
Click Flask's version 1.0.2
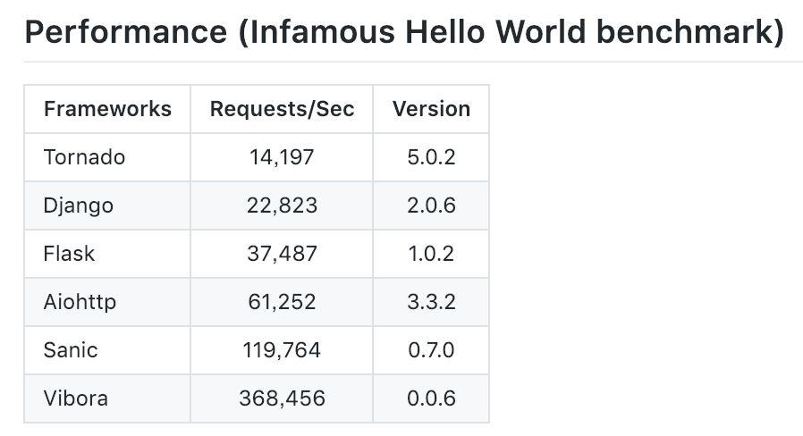click(x=431, y=254)
